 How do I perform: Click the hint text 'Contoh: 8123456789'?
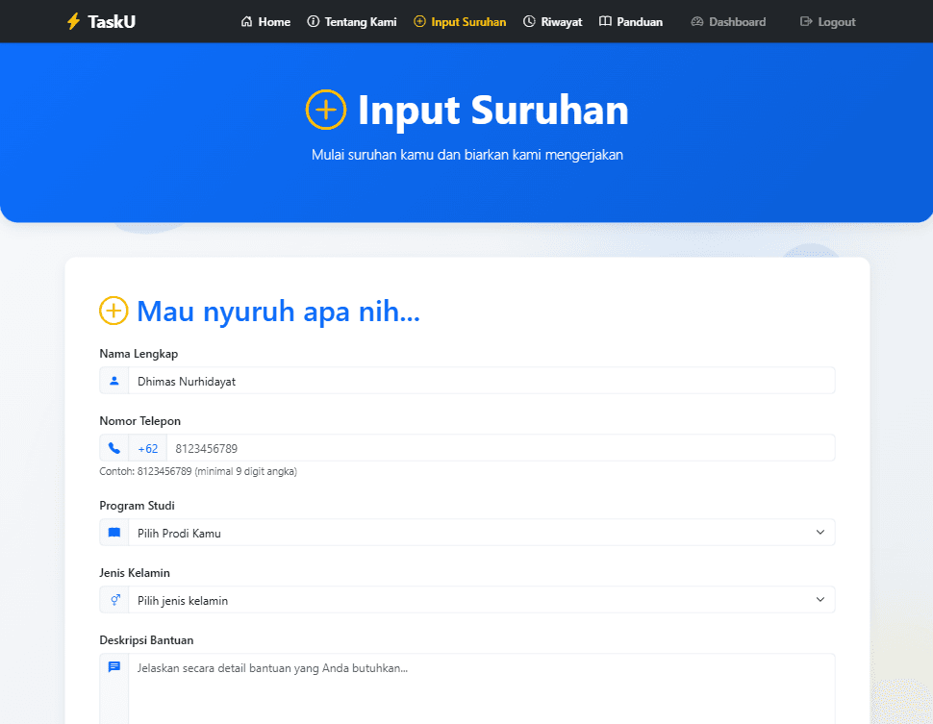198,471
